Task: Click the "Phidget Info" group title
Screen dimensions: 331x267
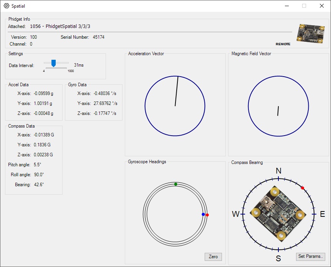Action: [x=19, y=19]
